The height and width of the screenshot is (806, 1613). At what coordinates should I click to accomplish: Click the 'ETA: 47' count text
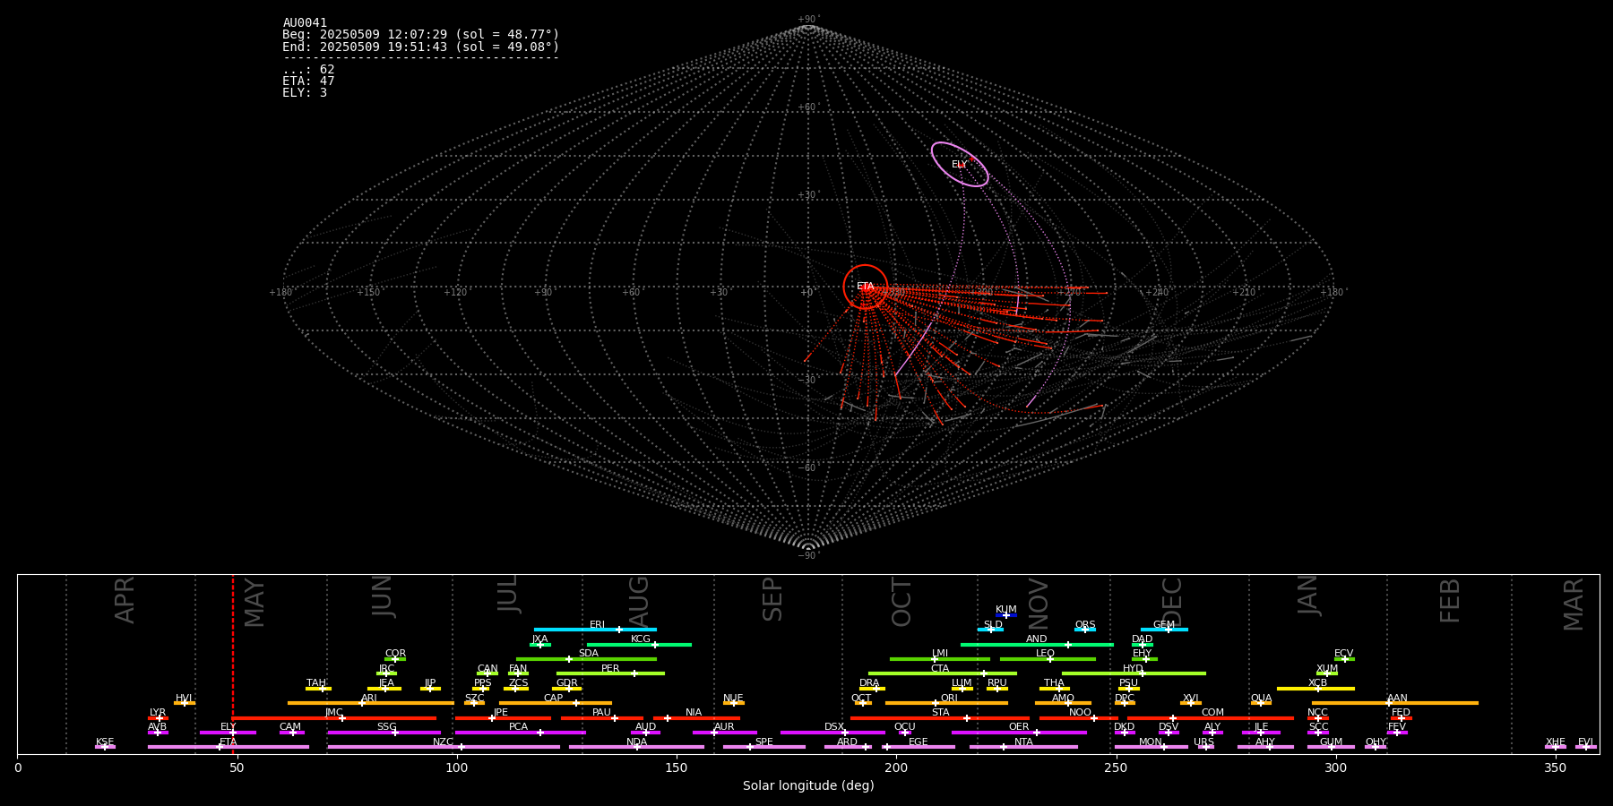pyautogui.click(x=308, y=81)
